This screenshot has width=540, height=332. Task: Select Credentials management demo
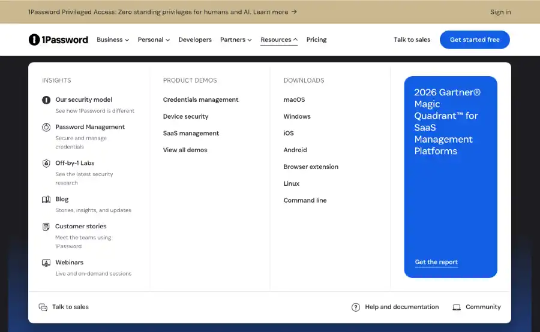point(201,99)
